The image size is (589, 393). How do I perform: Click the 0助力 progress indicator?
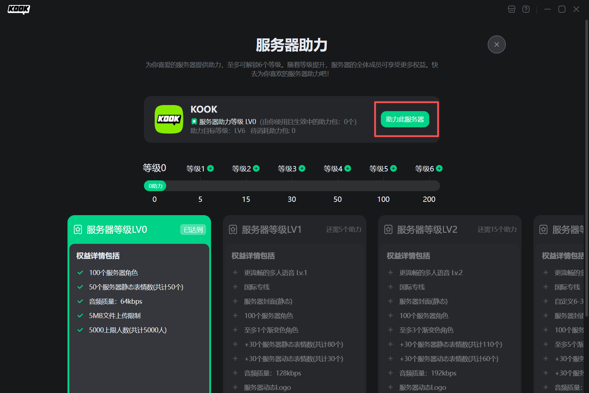click(x=155, y=186)
